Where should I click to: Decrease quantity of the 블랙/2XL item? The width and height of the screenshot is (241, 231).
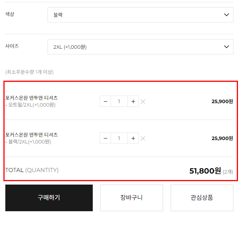coord(105,139)
